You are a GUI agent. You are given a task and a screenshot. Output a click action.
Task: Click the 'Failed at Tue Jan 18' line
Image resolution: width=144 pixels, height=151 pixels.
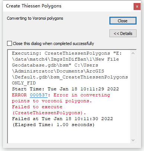tap(63, 119)
